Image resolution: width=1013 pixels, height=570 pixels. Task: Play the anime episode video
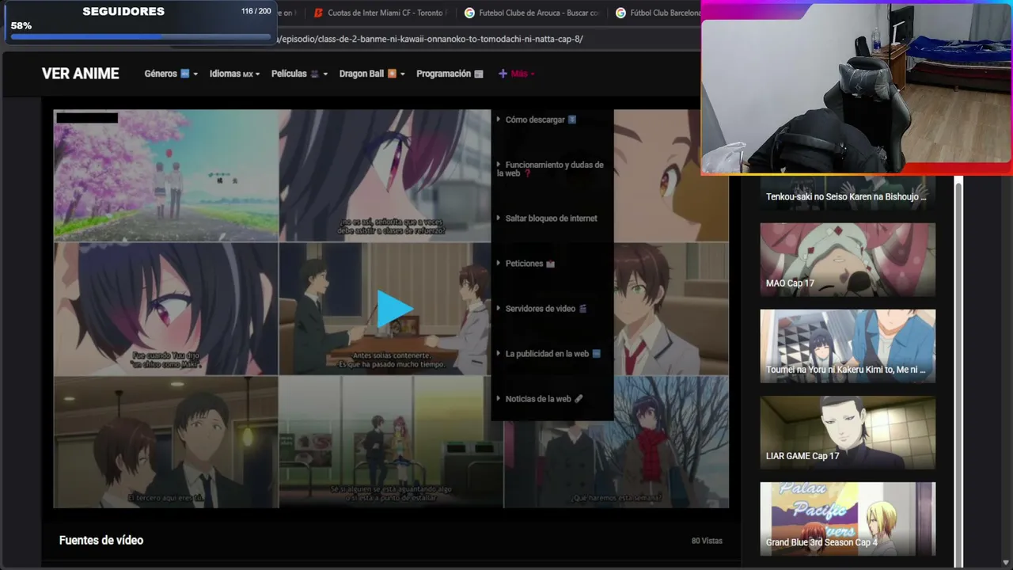[395, 309]
